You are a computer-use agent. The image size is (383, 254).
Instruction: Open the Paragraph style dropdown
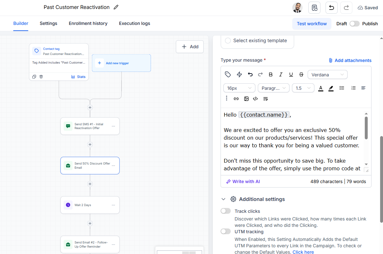click(x=274, y=88)
